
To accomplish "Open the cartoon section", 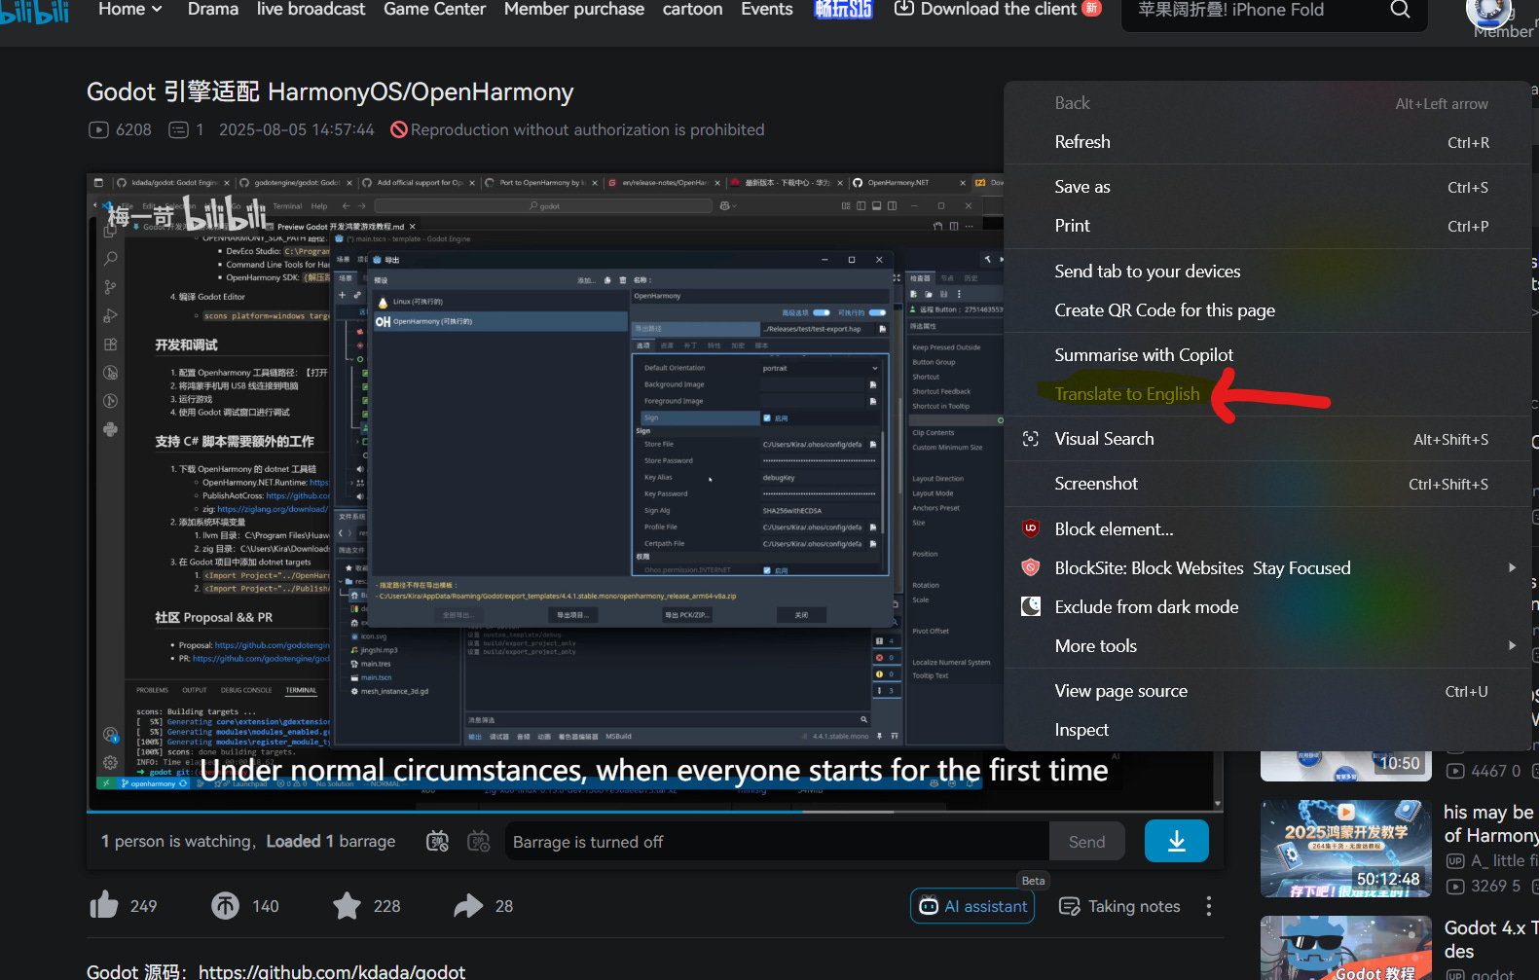I will 692,9.
